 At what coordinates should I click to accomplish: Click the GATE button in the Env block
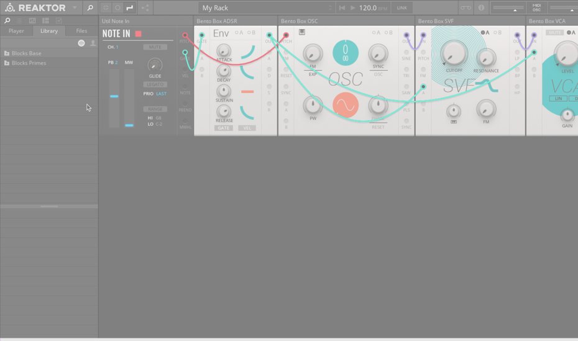223,128
